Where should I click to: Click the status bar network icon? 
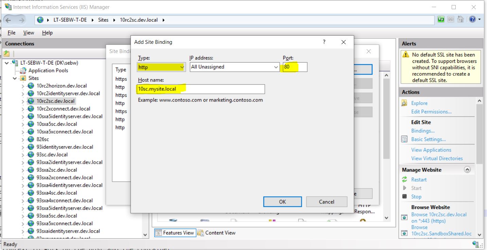pyautogui.click(x=476, y=244)
